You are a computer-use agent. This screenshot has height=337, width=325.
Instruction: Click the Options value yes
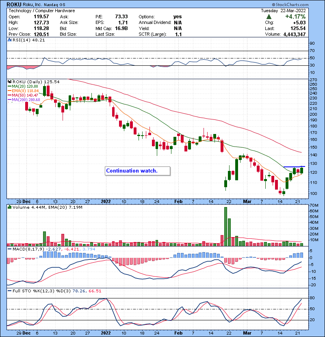click(178, 17)
